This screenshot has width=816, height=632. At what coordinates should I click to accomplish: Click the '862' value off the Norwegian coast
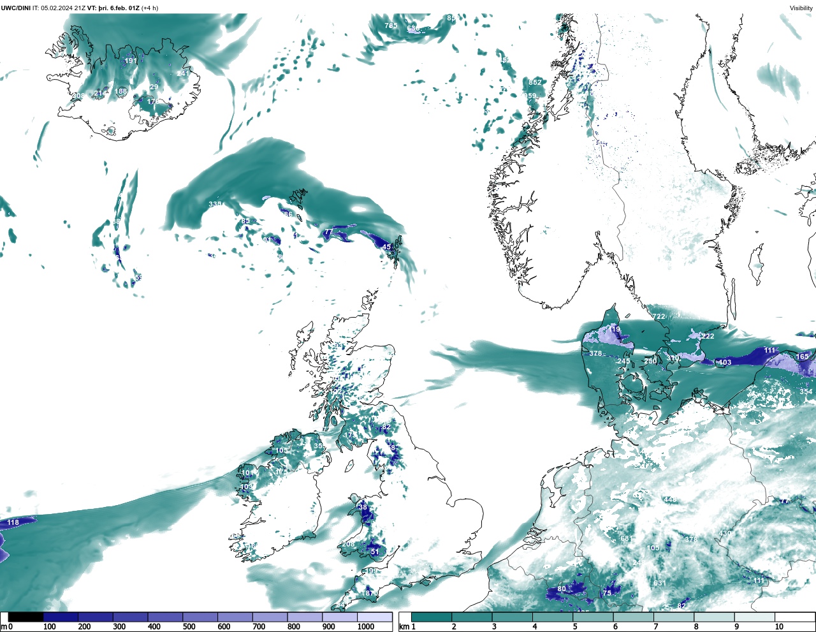(x=535, y=82)
